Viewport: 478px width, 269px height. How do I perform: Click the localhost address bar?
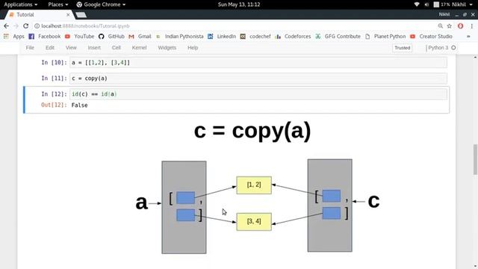coord(235,26)
